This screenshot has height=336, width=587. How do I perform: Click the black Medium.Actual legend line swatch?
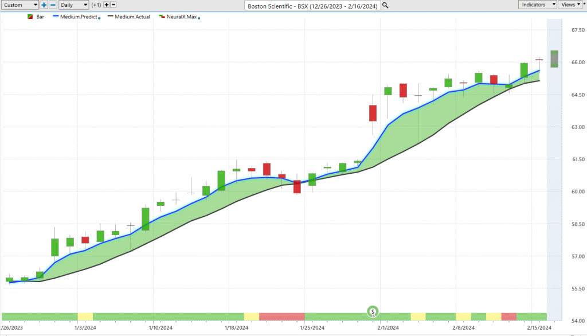tap(111, 17)
